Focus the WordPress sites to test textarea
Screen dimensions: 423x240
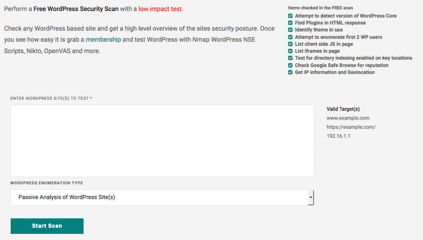162,141
